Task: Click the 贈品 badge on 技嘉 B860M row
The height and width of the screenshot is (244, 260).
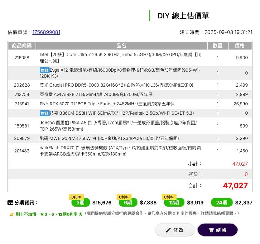Action: click(x=45, y=113)
